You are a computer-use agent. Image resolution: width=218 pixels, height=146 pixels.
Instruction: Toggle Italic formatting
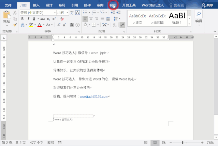[28, 19]
